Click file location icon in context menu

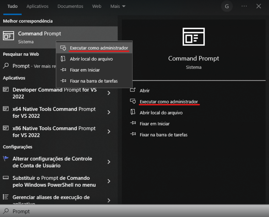63,59
